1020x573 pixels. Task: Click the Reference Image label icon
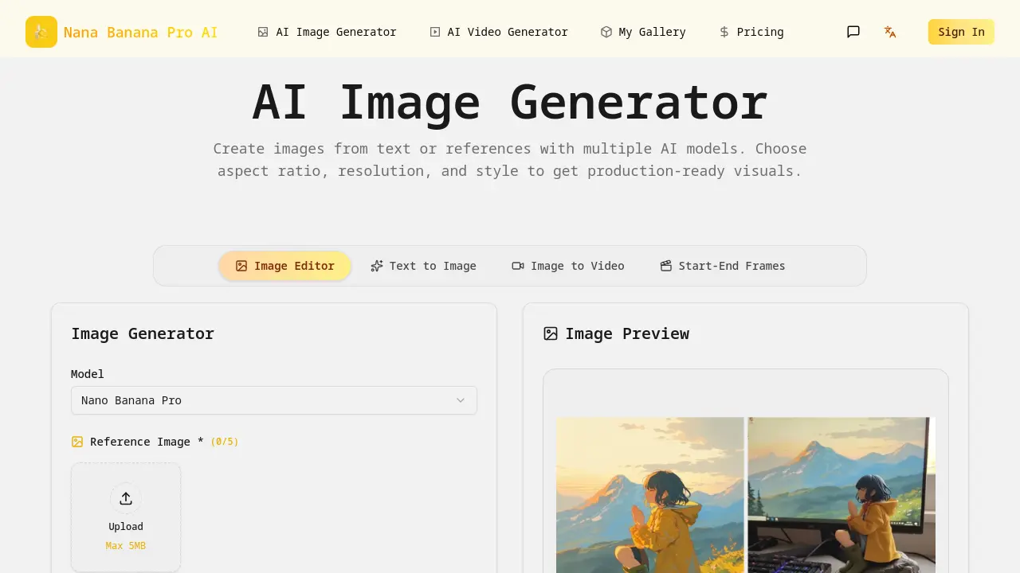[x=77, y=442]
